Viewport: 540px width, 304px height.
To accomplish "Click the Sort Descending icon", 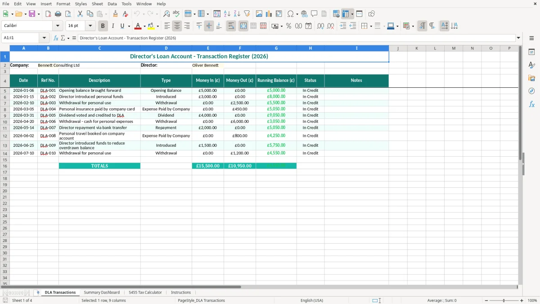I will [237, 14].
